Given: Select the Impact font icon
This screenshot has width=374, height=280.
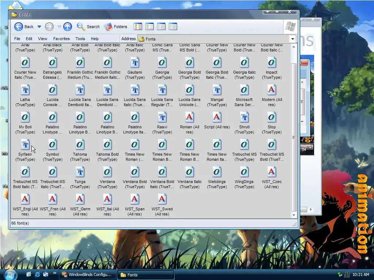Looking at the screenshot, I should 272,63.
